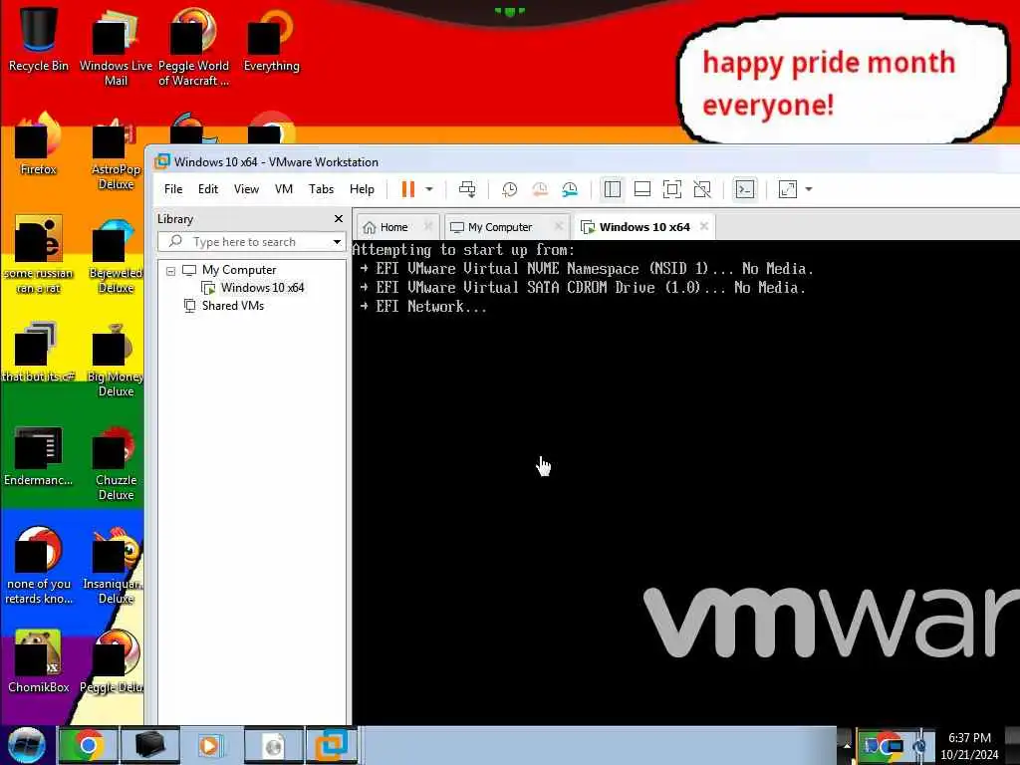Select the Peggle World of Warcraft desktop icon
Screen dimensions: 1020x765
click(x=194, y=48)
